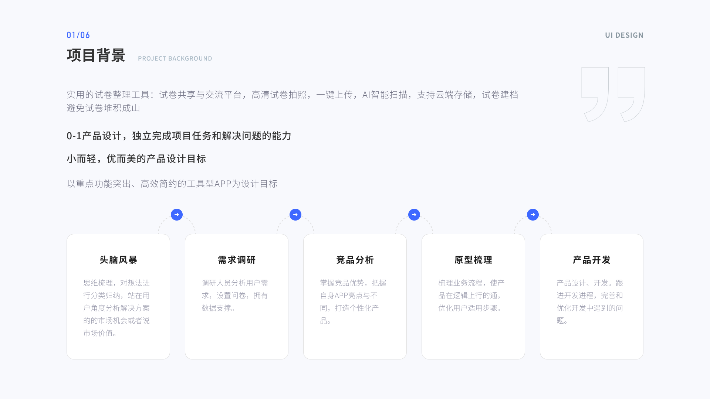The image size is (710, 399).
Task: Click the 01/06 page number
Action: coord(78,35)
